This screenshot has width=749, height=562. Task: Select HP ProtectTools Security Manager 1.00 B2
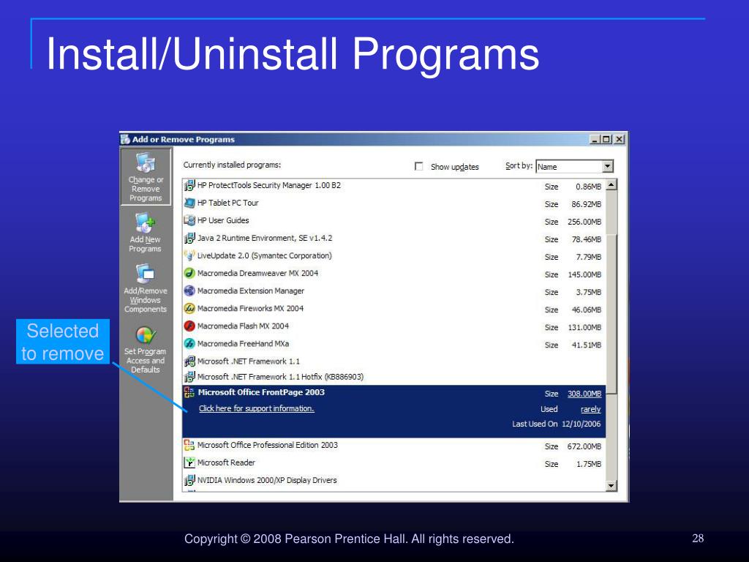tap(394, 185)
